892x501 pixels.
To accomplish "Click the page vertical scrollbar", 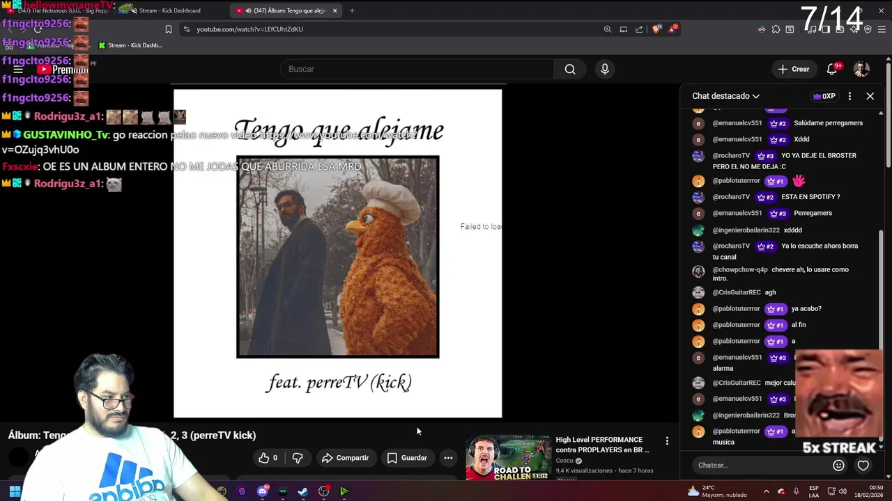I will pos(889,115).
